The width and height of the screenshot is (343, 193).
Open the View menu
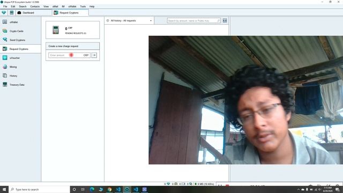tap(46, 6)
